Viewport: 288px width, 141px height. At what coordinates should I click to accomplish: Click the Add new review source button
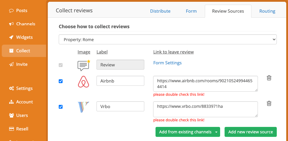[251, 132]
